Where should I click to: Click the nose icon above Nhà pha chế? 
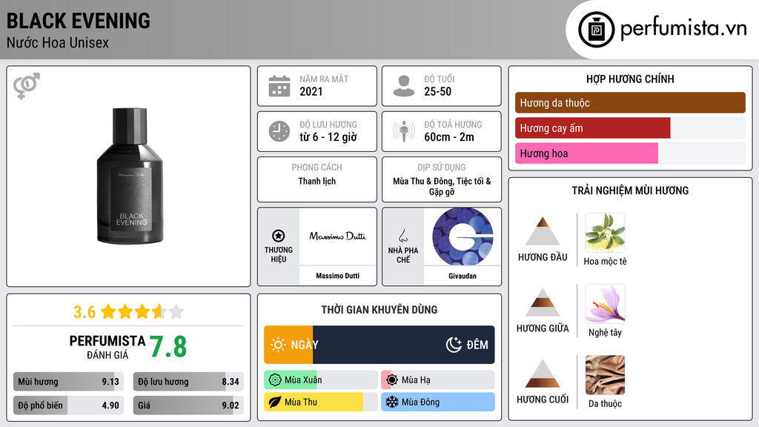[402, 236]
